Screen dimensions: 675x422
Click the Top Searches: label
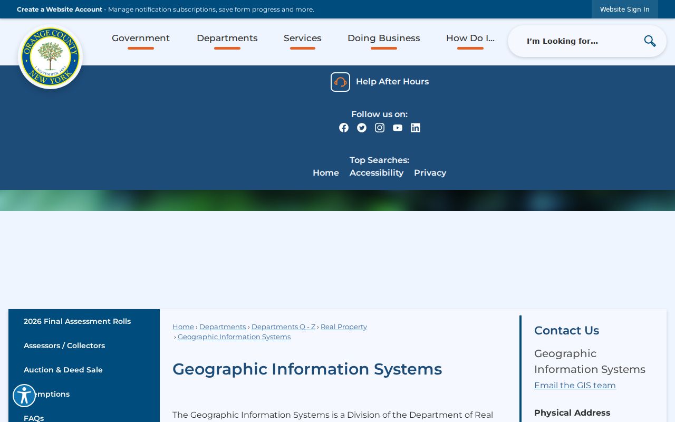tap(379, 160)
